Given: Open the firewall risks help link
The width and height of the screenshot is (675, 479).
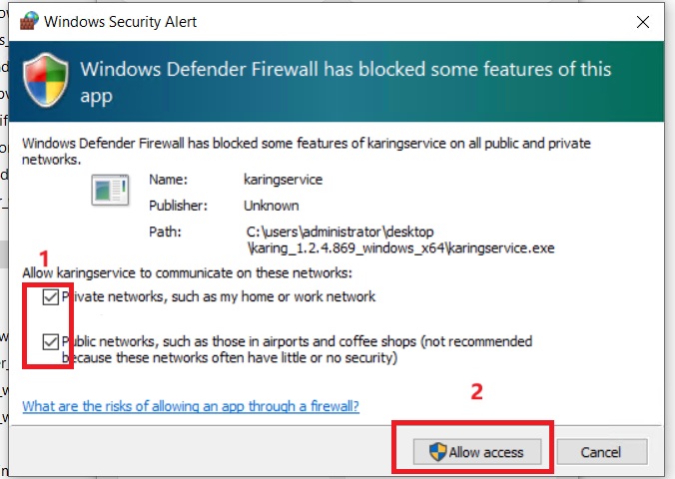Looking at the screenshot, I should pyautogui.click(x=191, y=406).
